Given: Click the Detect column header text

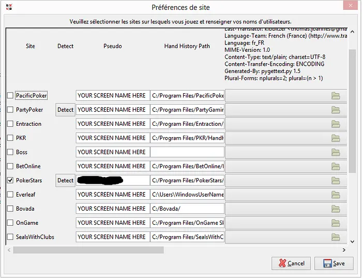Looking at the screenshot, I should click(x=65, y=46).
